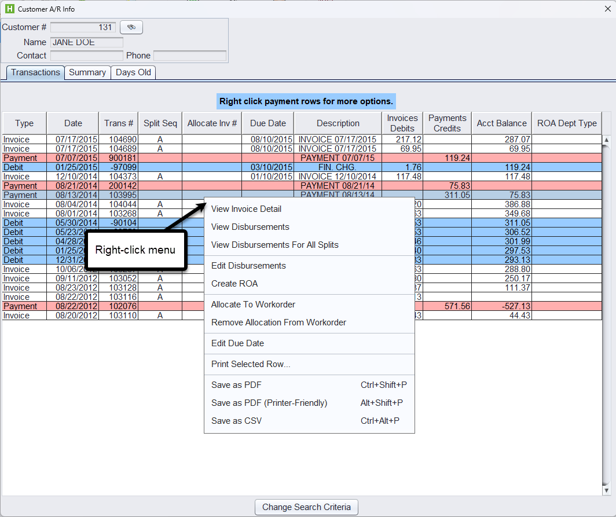616x517 pixels.
Task: Choose View Invoice Detail from context menu
Action: point(246,209)
